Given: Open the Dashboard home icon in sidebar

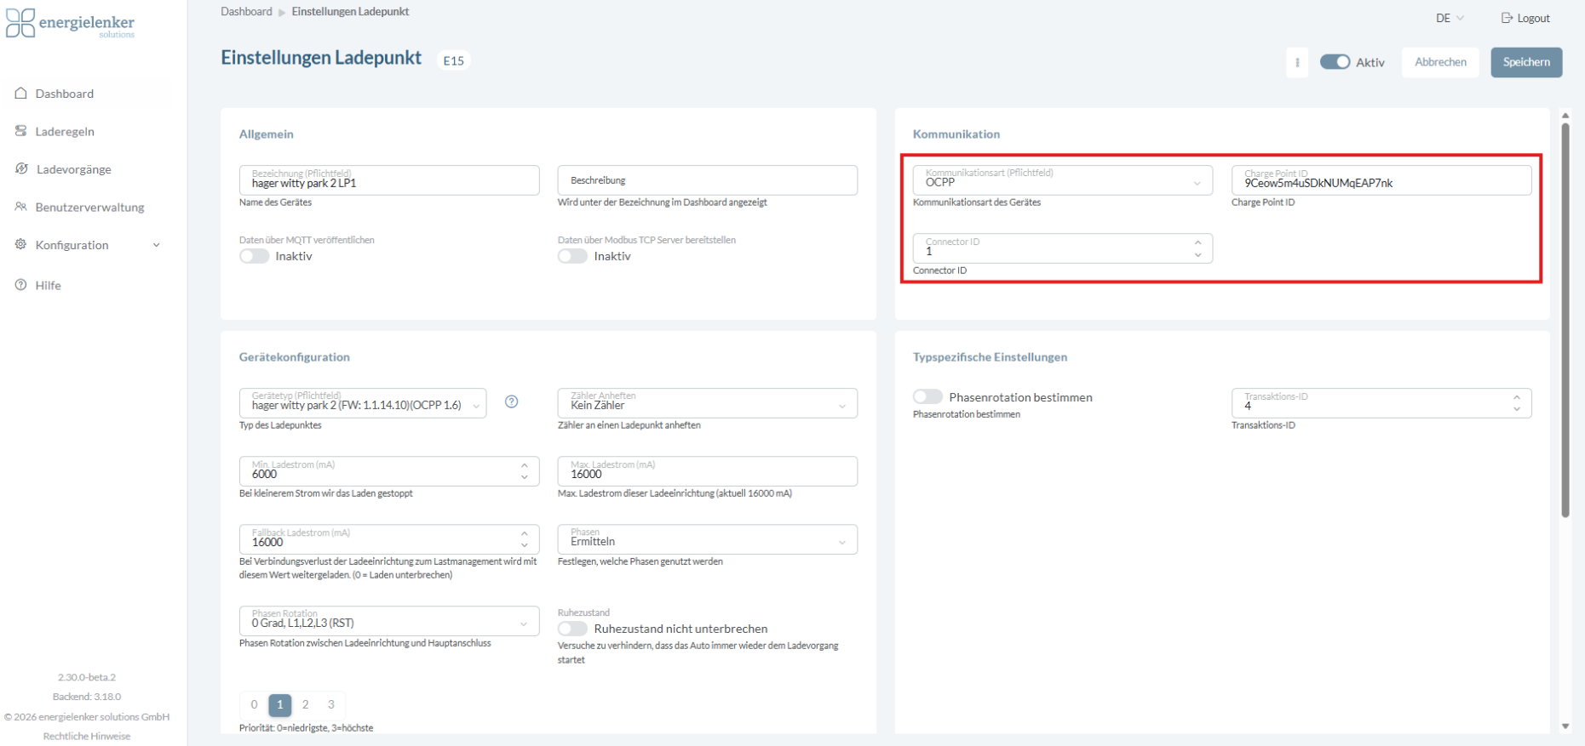Looking at the screenshot, I should [x=21, y=94].
